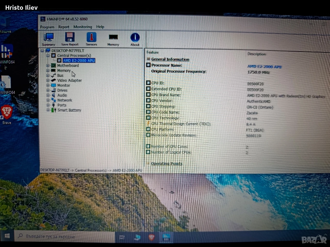This screenshot has width=330, height=247.
Task: Select the Video Adapter tree item
Action: click(70, 80)
